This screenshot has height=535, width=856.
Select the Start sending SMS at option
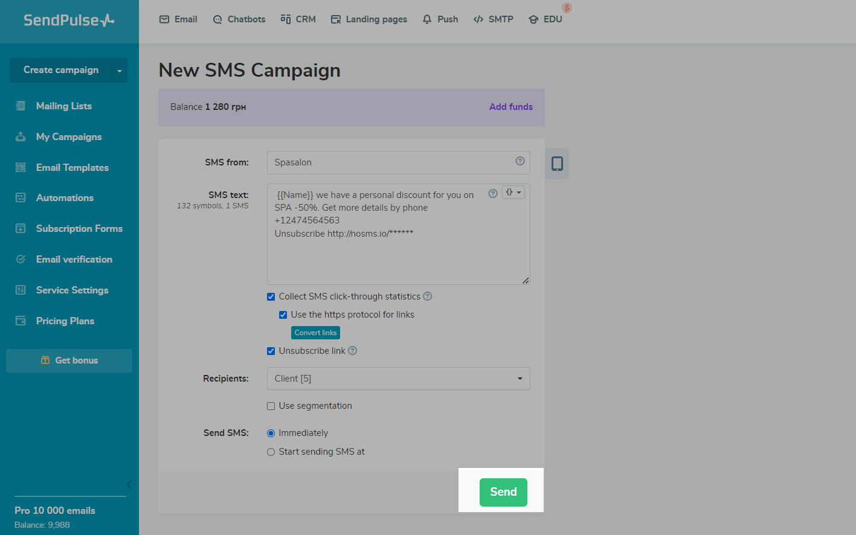click(x=271, y=452)
